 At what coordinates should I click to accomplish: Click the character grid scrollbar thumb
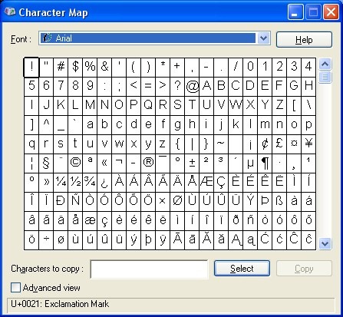[325, 77]
